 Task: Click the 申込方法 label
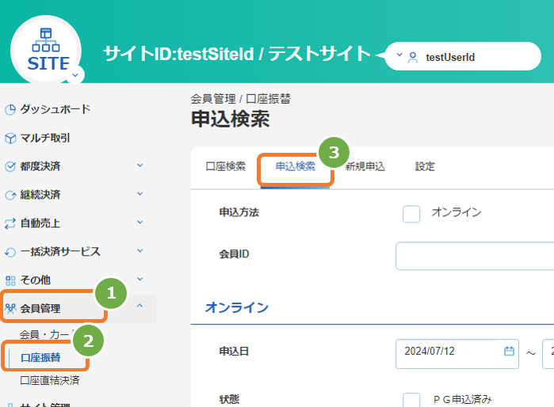point(239,212)
